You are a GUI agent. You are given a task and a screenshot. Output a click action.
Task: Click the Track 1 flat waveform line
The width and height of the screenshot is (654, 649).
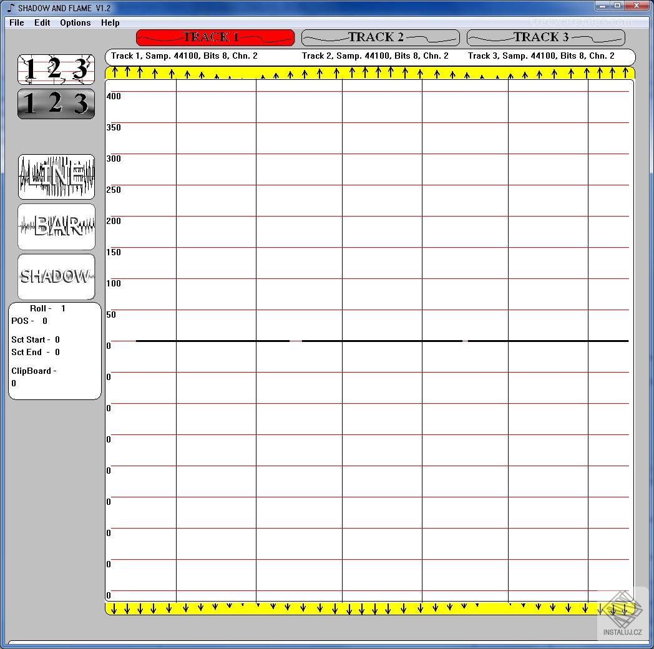[213, 341]
